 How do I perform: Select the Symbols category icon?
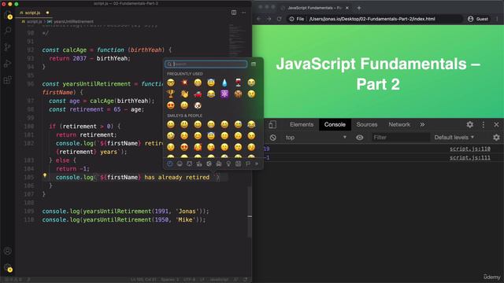coord(238,164)
